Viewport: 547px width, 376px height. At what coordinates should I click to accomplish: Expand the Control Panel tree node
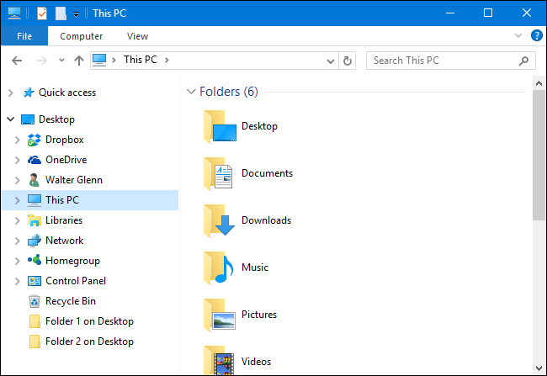pyautogui.click(x=17, y=282)
